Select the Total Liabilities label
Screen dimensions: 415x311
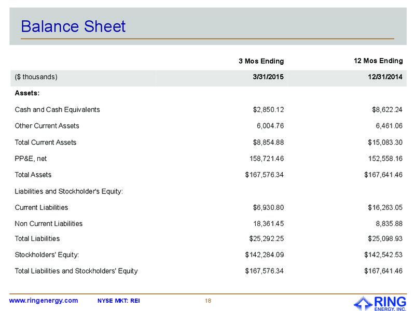37,239
